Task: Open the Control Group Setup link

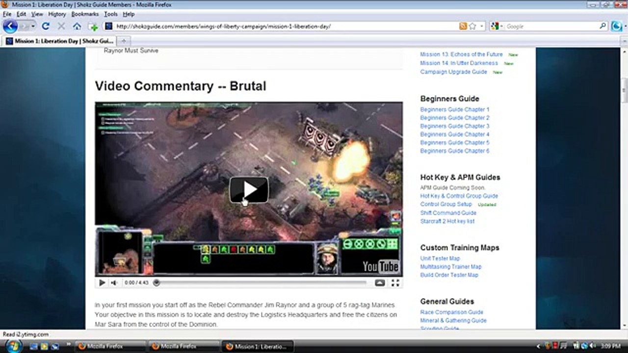Action: (446, 204)
